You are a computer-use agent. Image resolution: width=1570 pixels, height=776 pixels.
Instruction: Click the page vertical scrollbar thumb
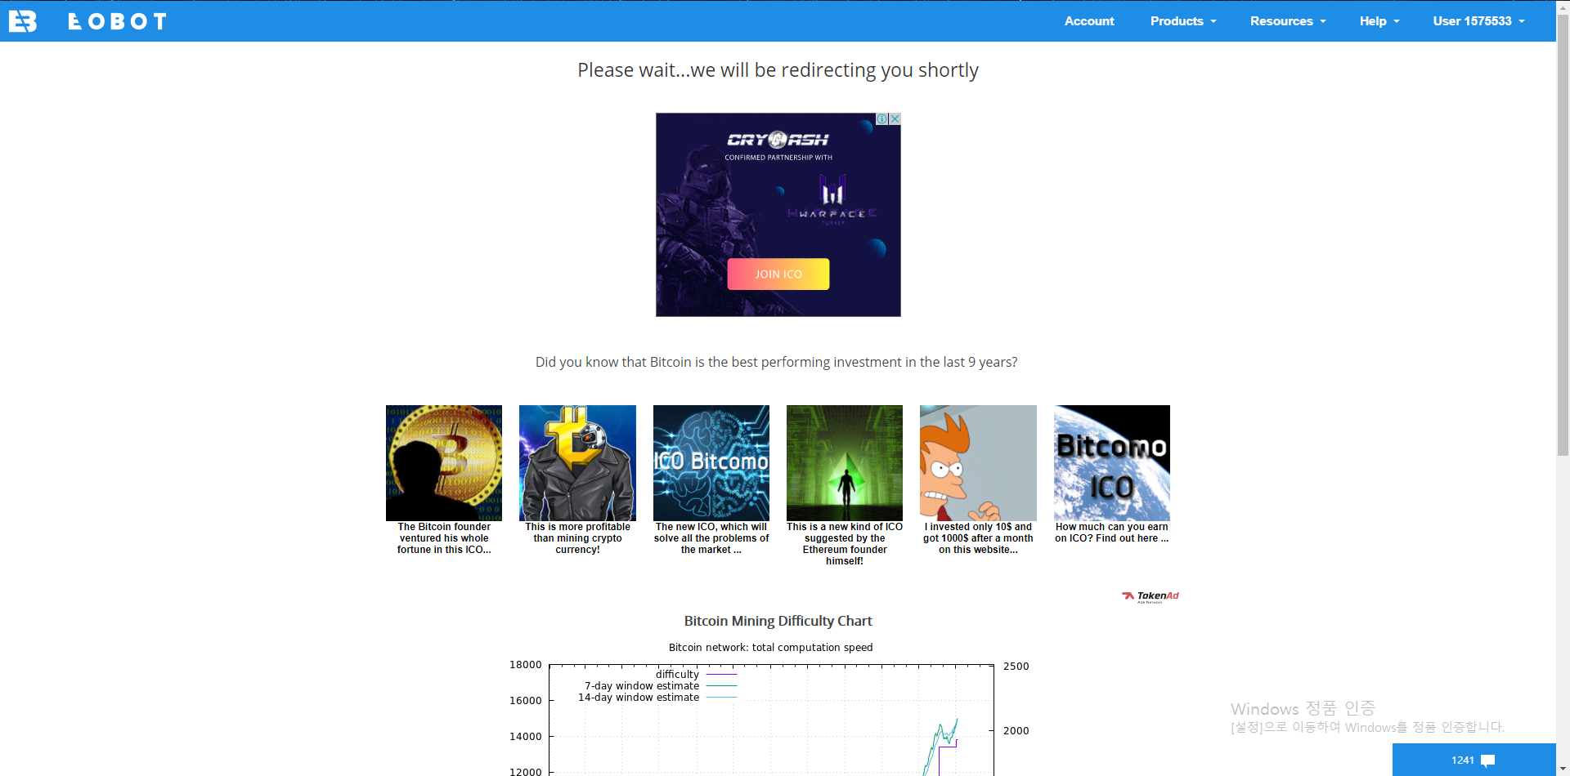[1563, 237]
